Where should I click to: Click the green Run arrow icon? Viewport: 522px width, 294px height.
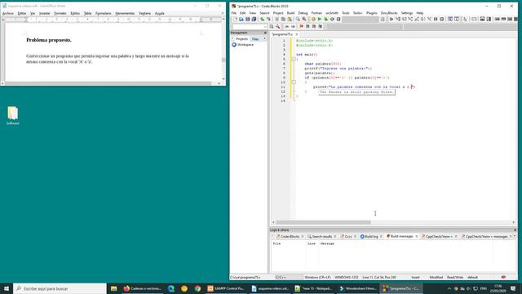[x=320, y=20]
